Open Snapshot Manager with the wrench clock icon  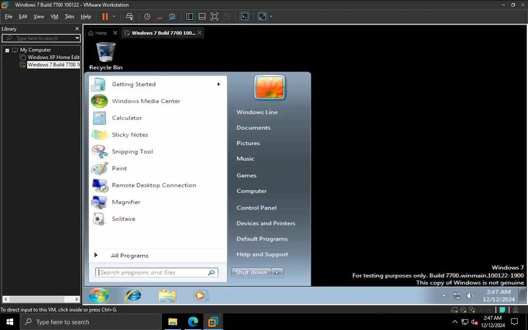[x=172, y=16]
